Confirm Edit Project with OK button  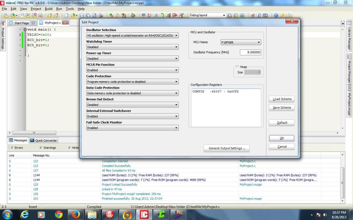[x=282, y=138]
